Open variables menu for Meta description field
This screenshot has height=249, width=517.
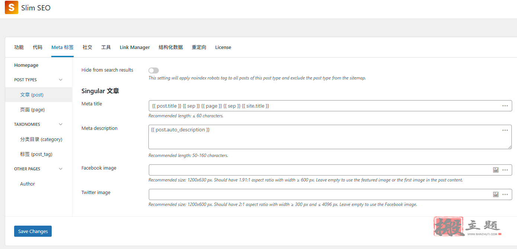pyautogui.click(x=505, y=130)
